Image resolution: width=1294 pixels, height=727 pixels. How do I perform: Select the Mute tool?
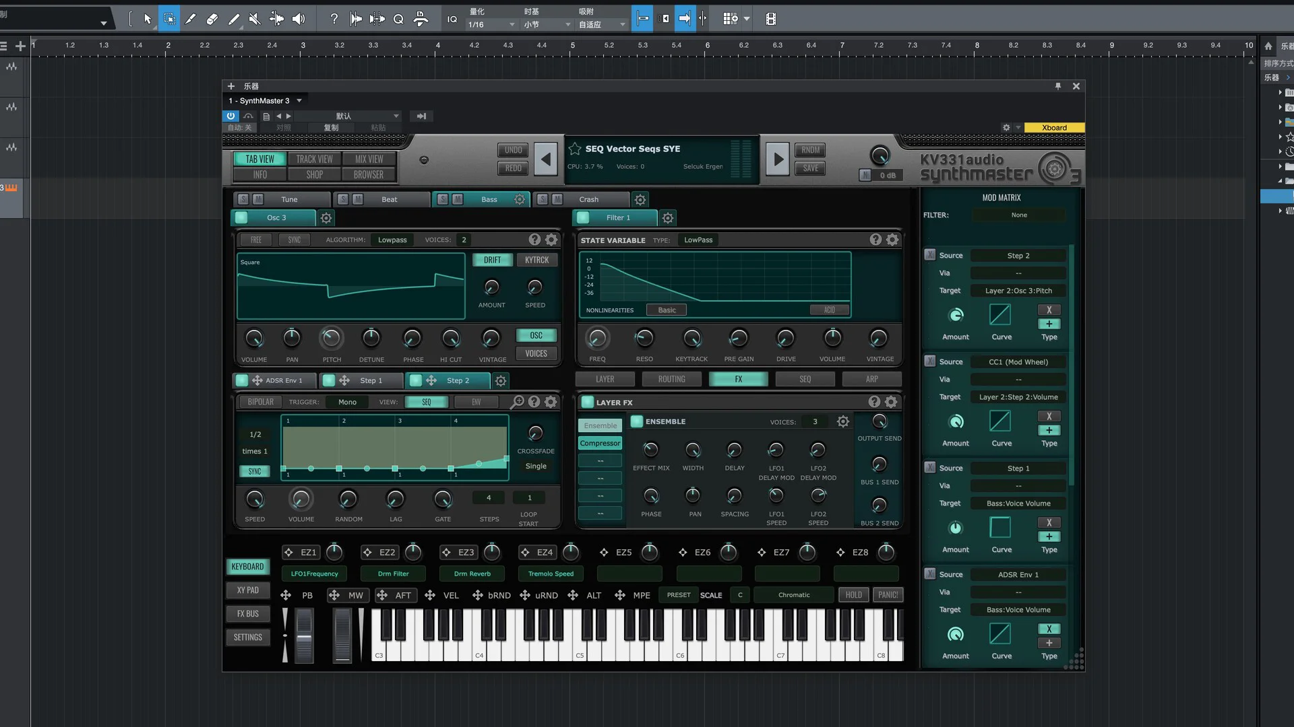[255, 19]
